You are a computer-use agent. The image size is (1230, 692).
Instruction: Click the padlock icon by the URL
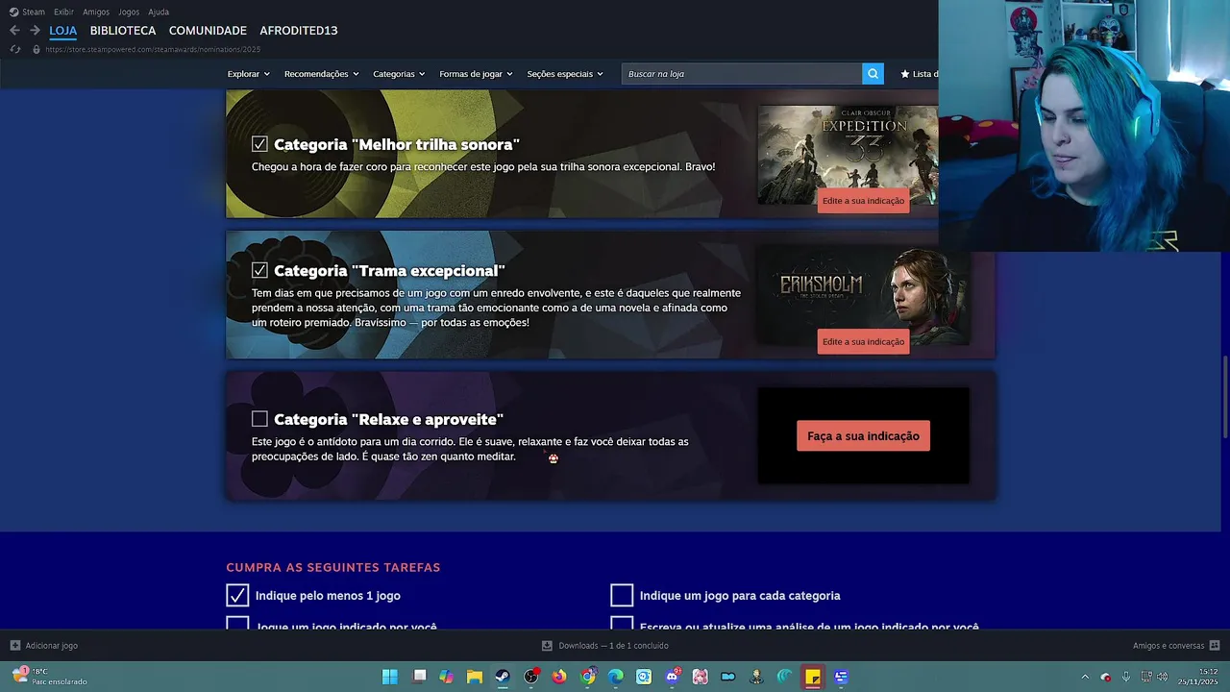pyautogui.click(x=37, y=49)
